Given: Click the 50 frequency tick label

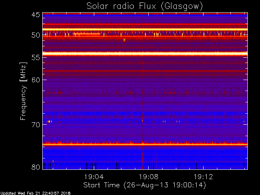Looking at the screenshot, I should 36,35.
